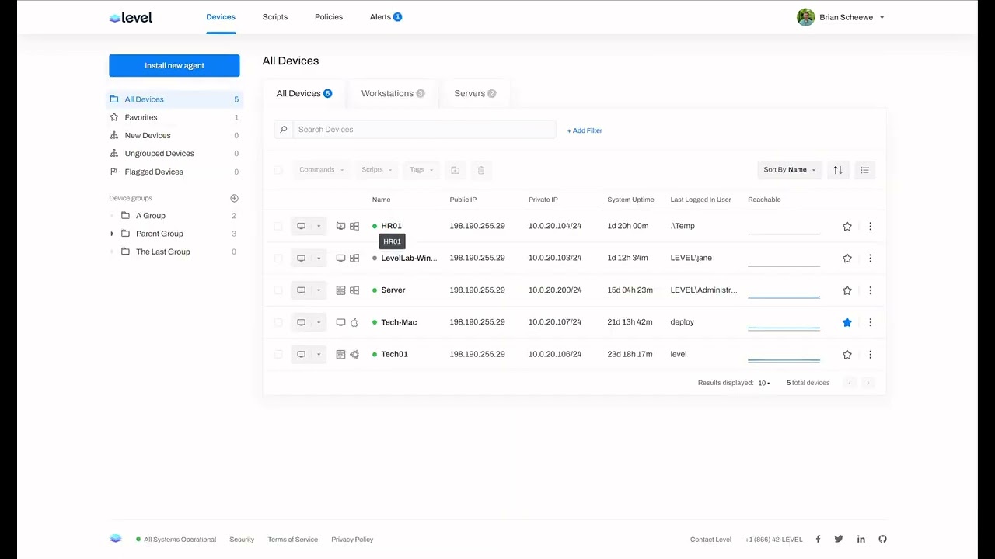995x559 pixels.
Task: Open The Last Group folder
Action: pos(162,252)
